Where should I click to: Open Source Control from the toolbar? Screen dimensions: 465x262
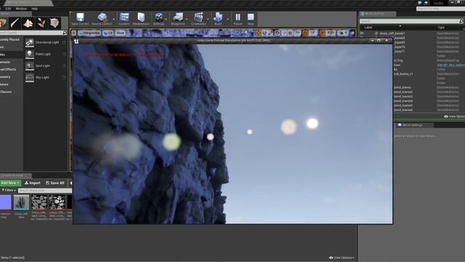(102, 19)
